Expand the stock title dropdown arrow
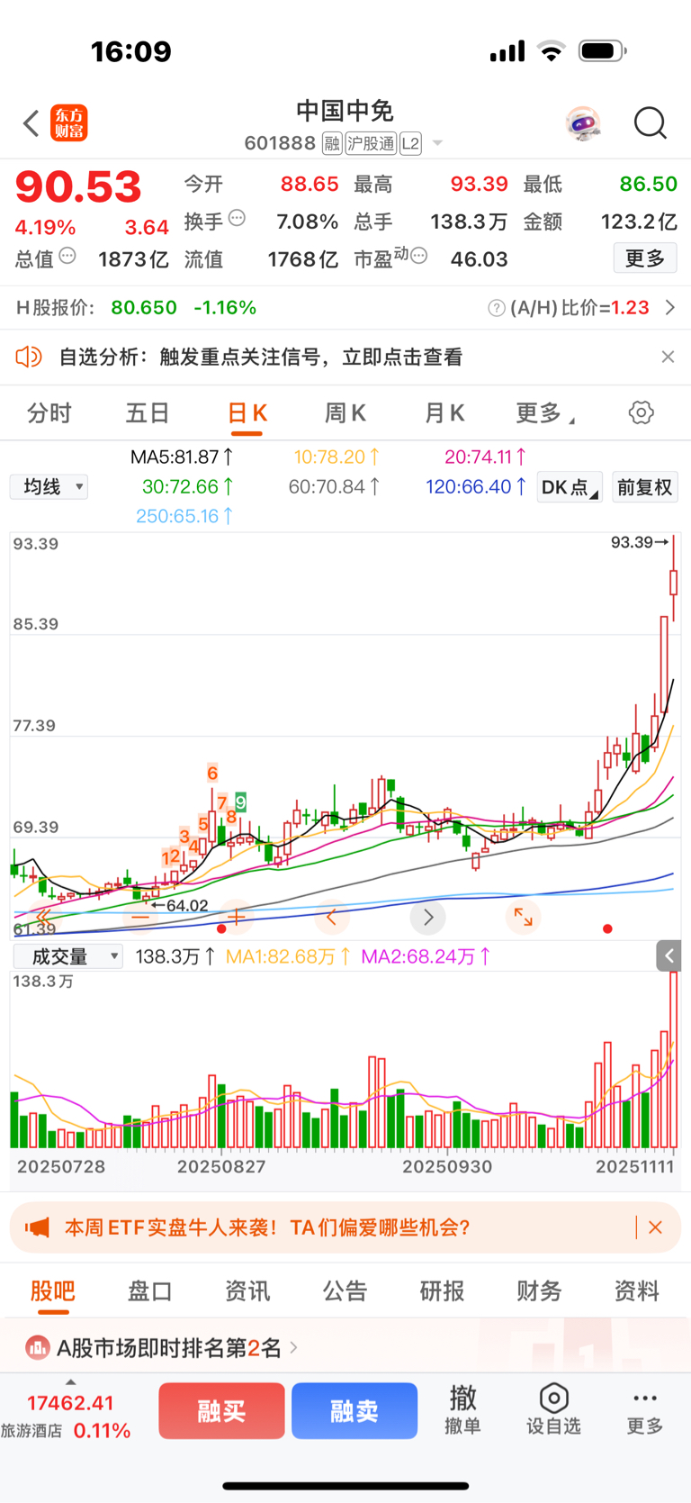Viewport: 691px width, 1503px height. coord(437,143)
